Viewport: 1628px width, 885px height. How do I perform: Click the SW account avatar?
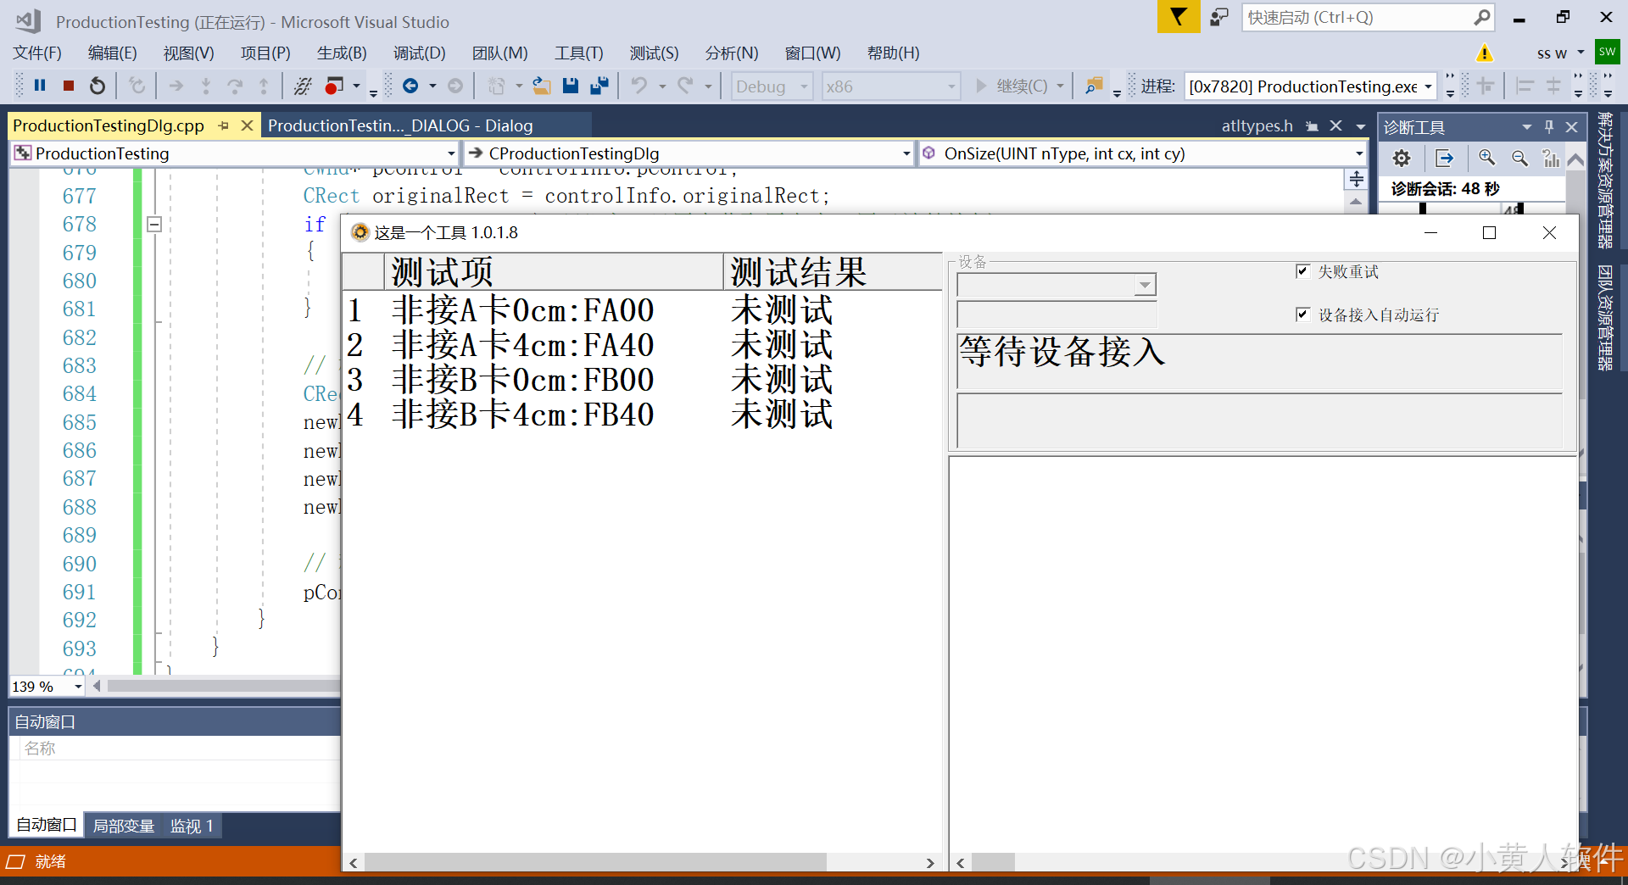(x=1607, y=52)
